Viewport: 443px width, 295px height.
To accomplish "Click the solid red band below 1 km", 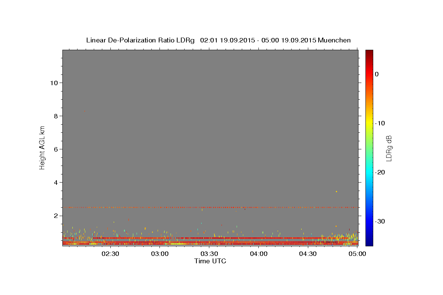I will coord(210,238).
